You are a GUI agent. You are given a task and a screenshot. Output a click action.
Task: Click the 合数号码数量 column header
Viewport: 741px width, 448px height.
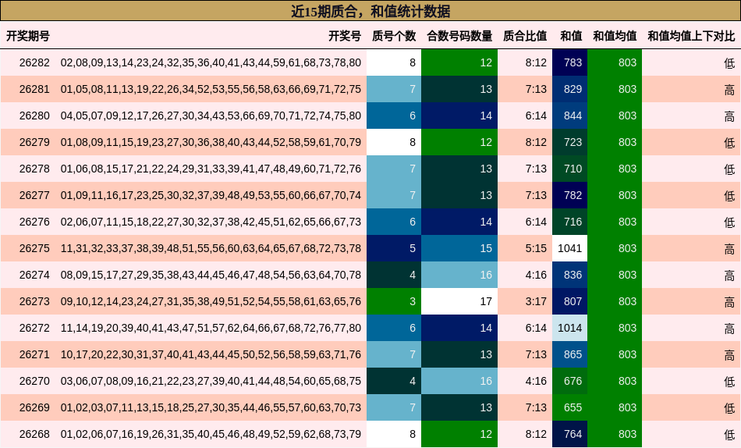[459, 36]
